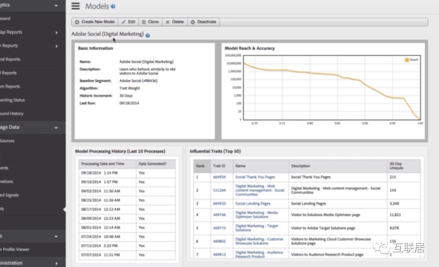Click the Create New Model button
Viewport: 439px width, 267px height.
point(95,22)
